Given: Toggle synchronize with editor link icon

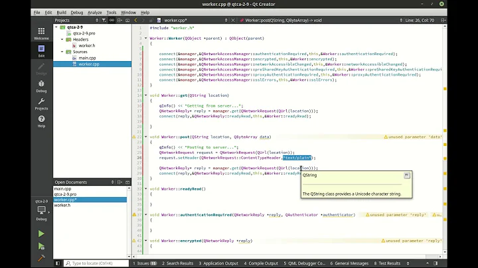Looking at the screenshot, I should click(112, 20).
